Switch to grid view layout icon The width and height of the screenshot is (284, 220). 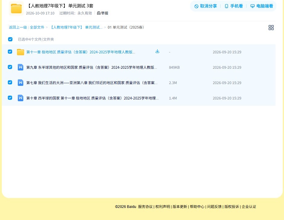pyautogui.click(x=271, y=27)
